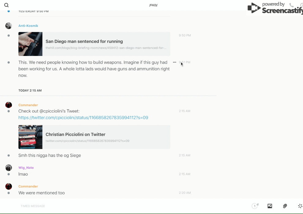Click Wig_Nate's profile avatar
Image resolution: width=303 pixels, height=214 pixels.
point(9,168)
